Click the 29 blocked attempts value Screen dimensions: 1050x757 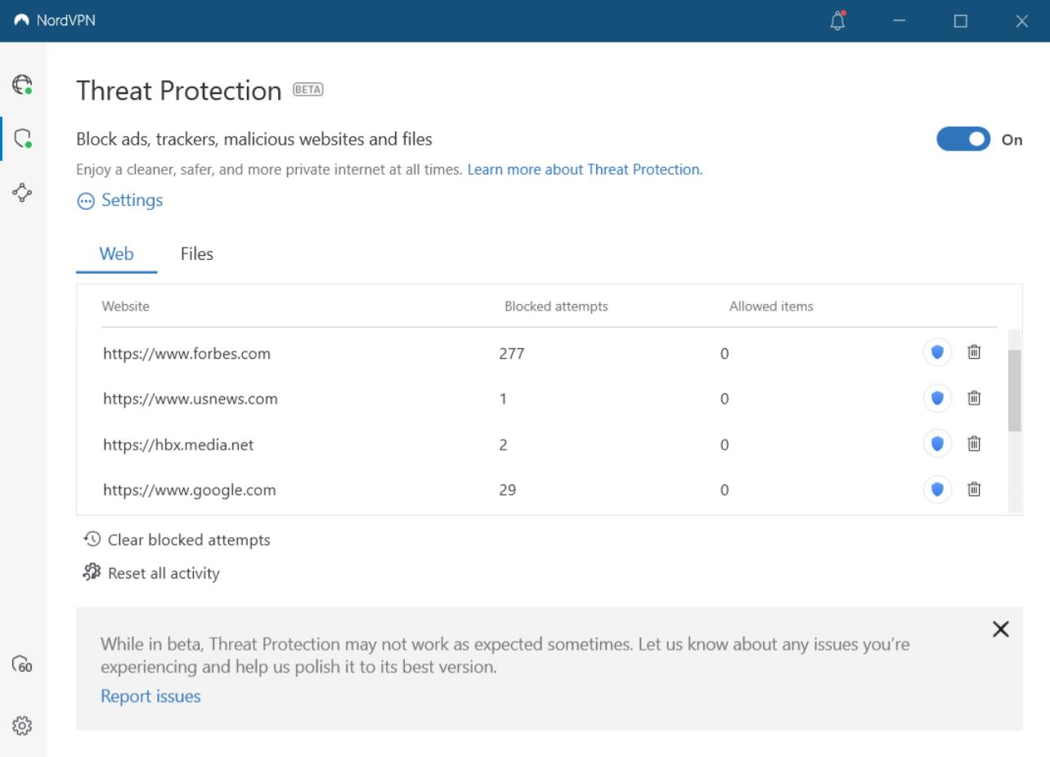click(507, 490)
